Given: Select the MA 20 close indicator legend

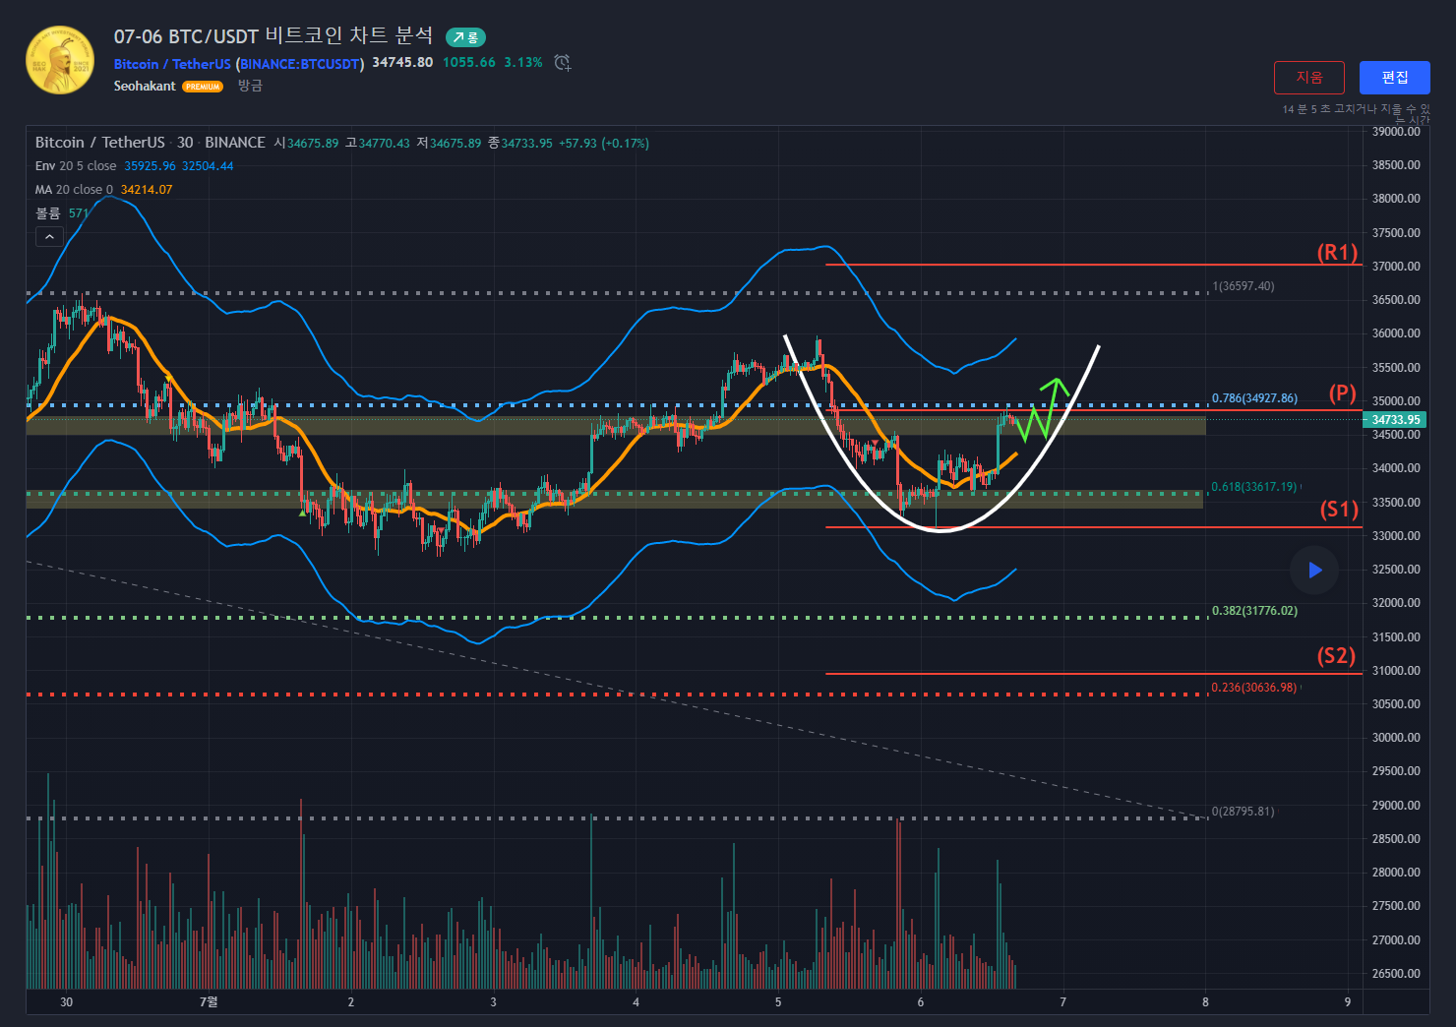Looking at the screenshot, I should [74, 190].
